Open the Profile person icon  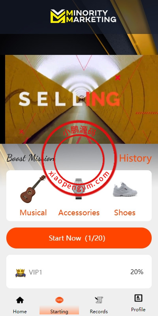click(138, 298)
